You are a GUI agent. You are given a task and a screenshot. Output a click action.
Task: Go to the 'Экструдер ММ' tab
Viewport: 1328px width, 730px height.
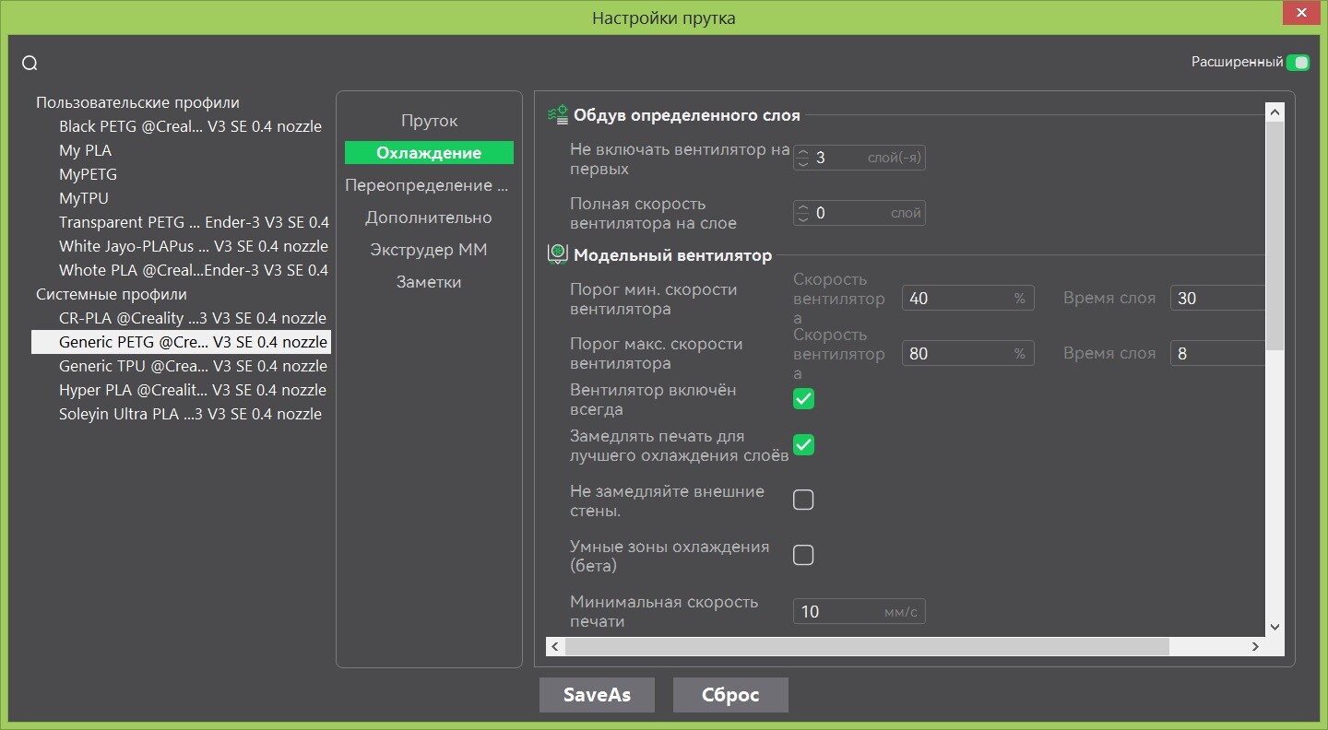tap(429, 250)
